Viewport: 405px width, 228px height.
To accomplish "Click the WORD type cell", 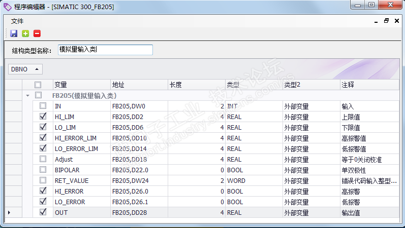I will pos(254,180).
